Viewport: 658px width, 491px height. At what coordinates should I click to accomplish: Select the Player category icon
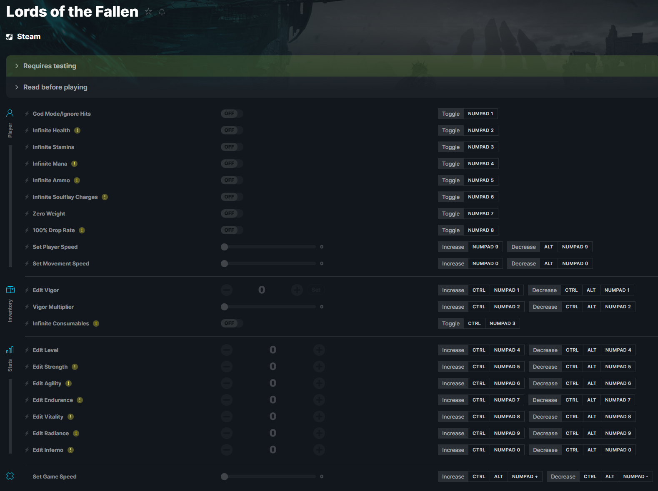pos(10,113)
